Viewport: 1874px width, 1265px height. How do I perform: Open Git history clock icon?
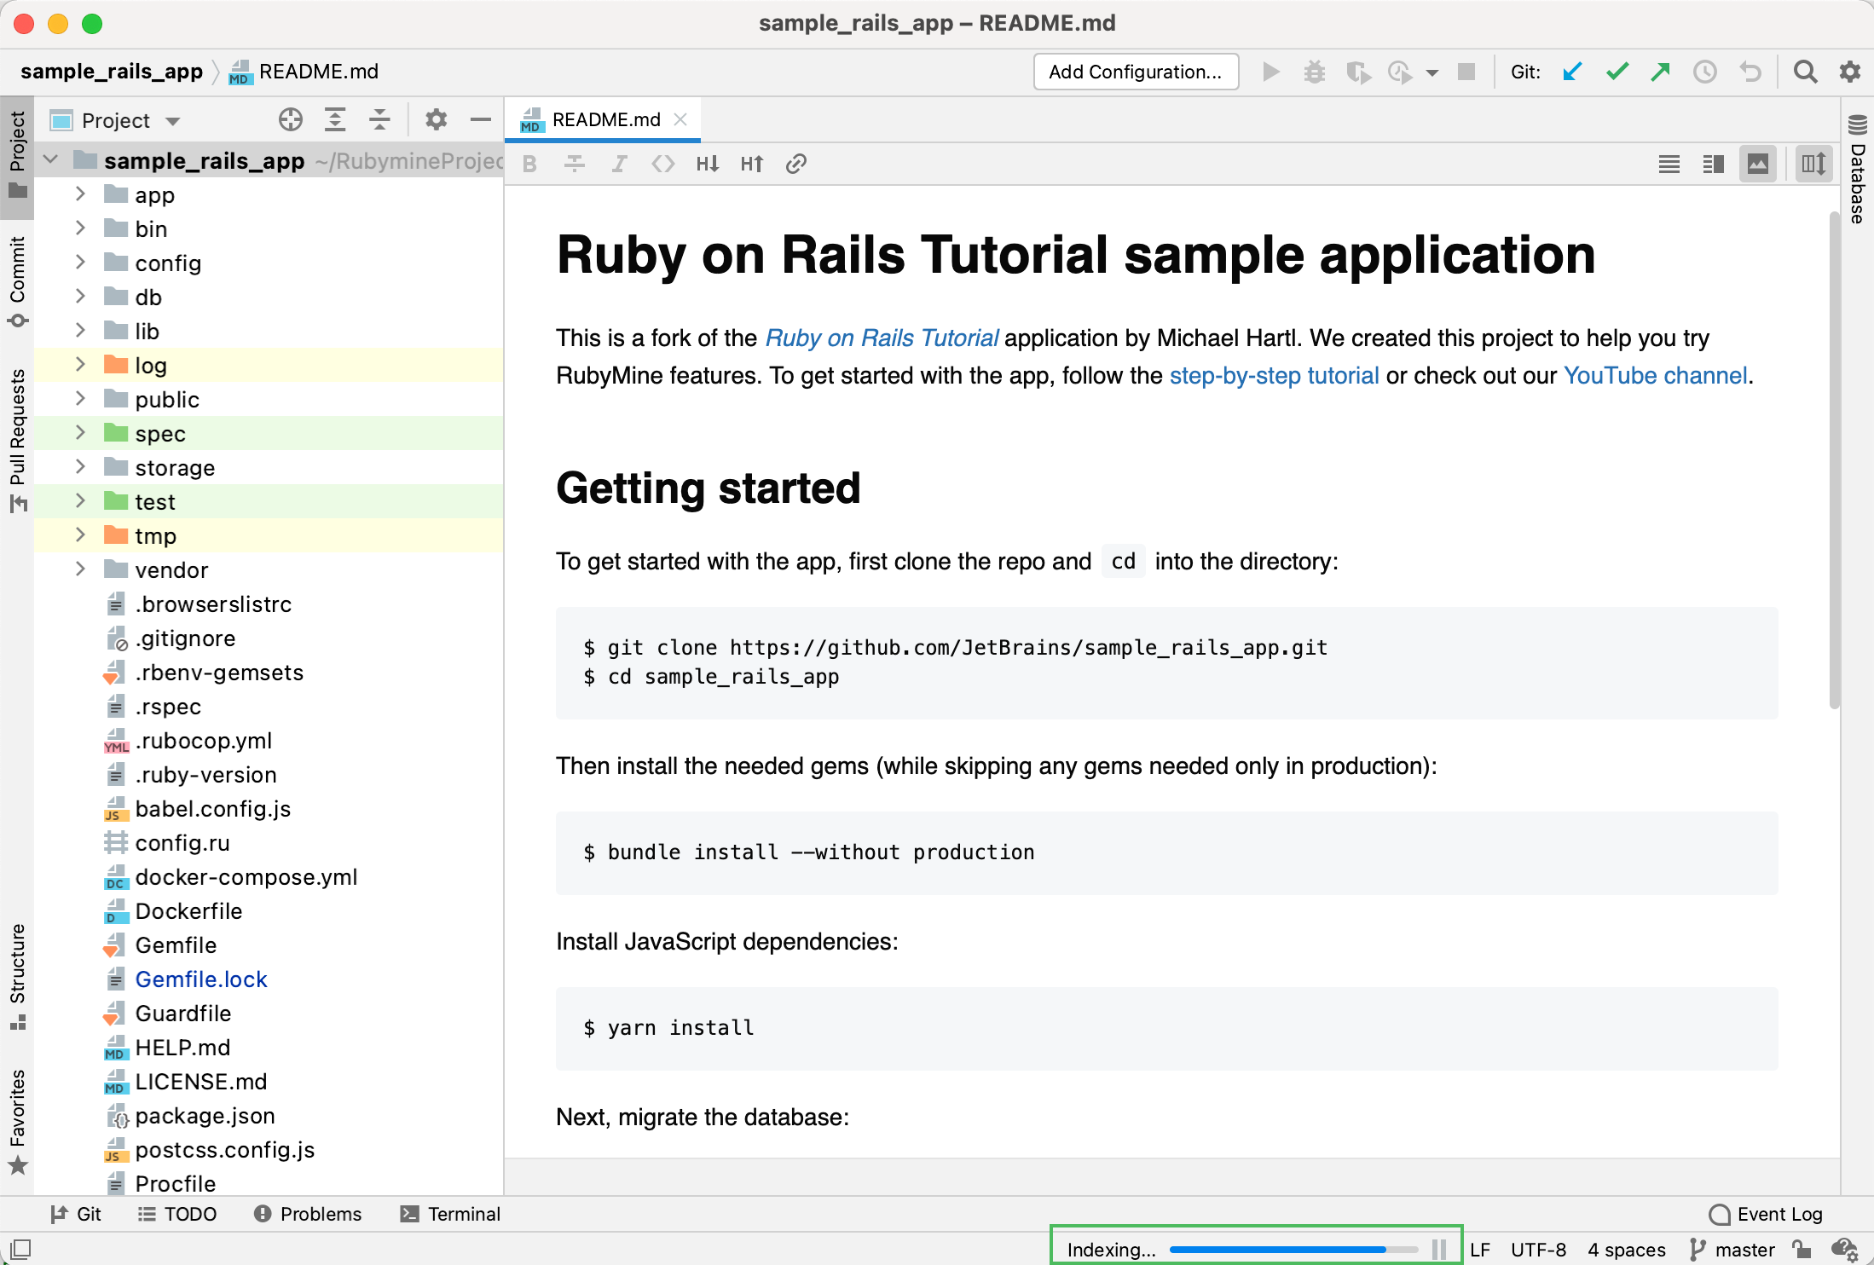click(x=1704, y=72)
